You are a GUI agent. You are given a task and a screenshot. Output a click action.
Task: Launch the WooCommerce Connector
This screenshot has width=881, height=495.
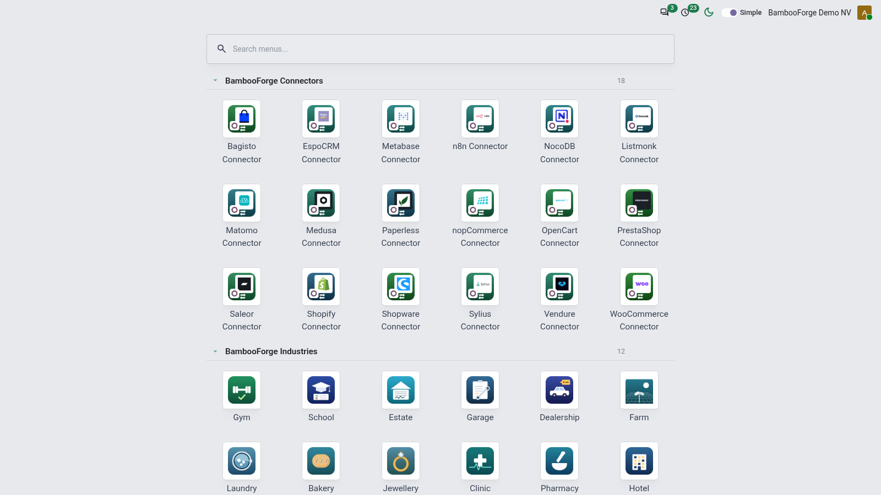[x=639, y=287]
